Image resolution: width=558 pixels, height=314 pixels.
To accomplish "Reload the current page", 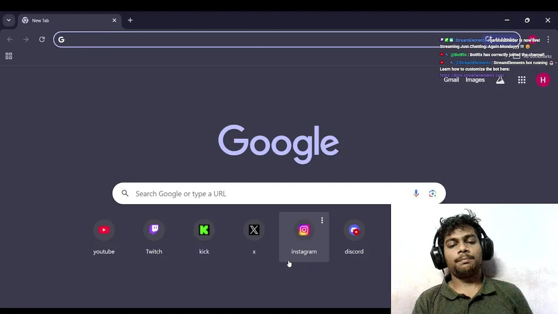I will [x=42, y=40].
